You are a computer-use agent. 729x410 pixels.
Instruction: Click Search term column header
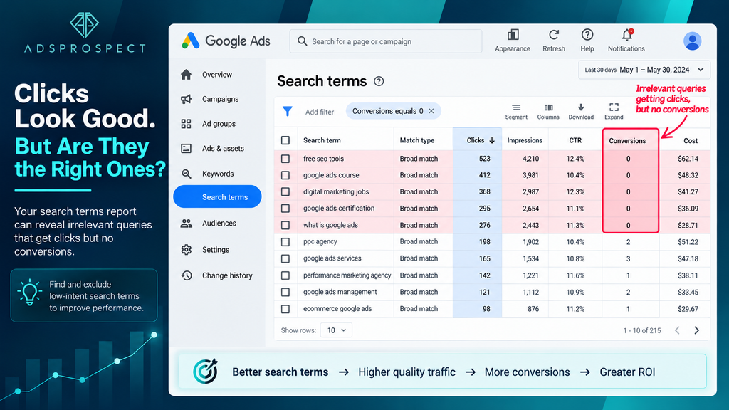(x=322, y=140)
